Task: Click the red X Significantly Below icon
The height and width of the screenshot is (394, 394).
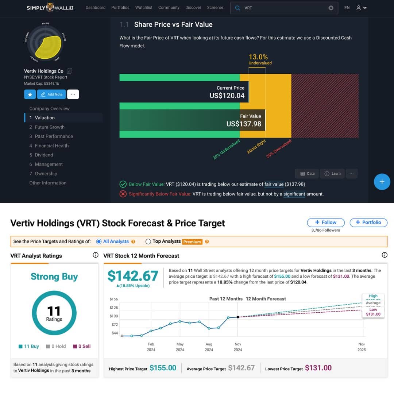Action: pos(123,194)
